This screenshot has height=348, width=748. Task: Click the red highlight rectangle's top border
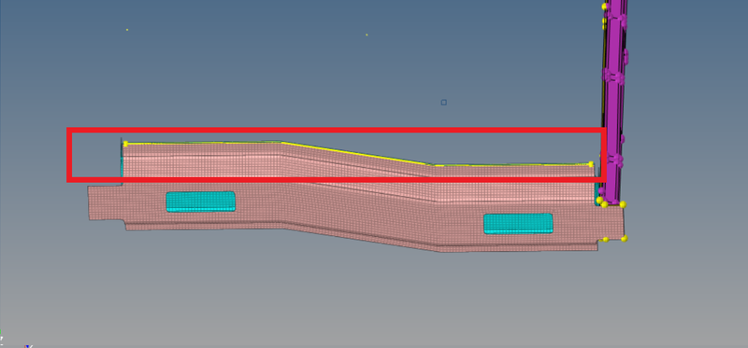tap(337, 130)
